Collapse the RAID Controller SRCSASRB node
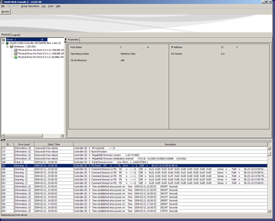The width and height of the screenshot is (275, 221). [x=3, y=43]
